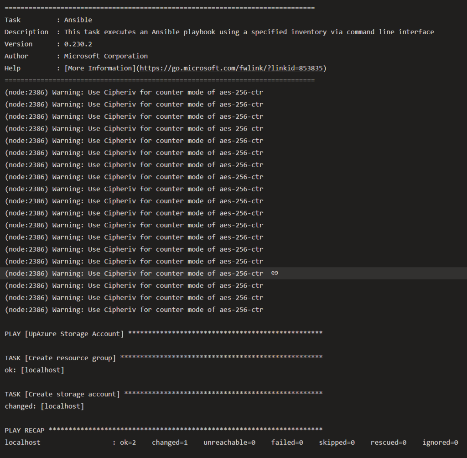Click the copy-link icon on highlighted warning line
467x458 pixels.
click(275, 273)
